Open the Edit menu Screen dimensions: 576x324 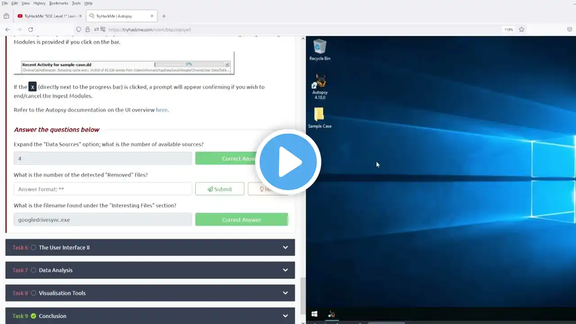coord(15,3)
